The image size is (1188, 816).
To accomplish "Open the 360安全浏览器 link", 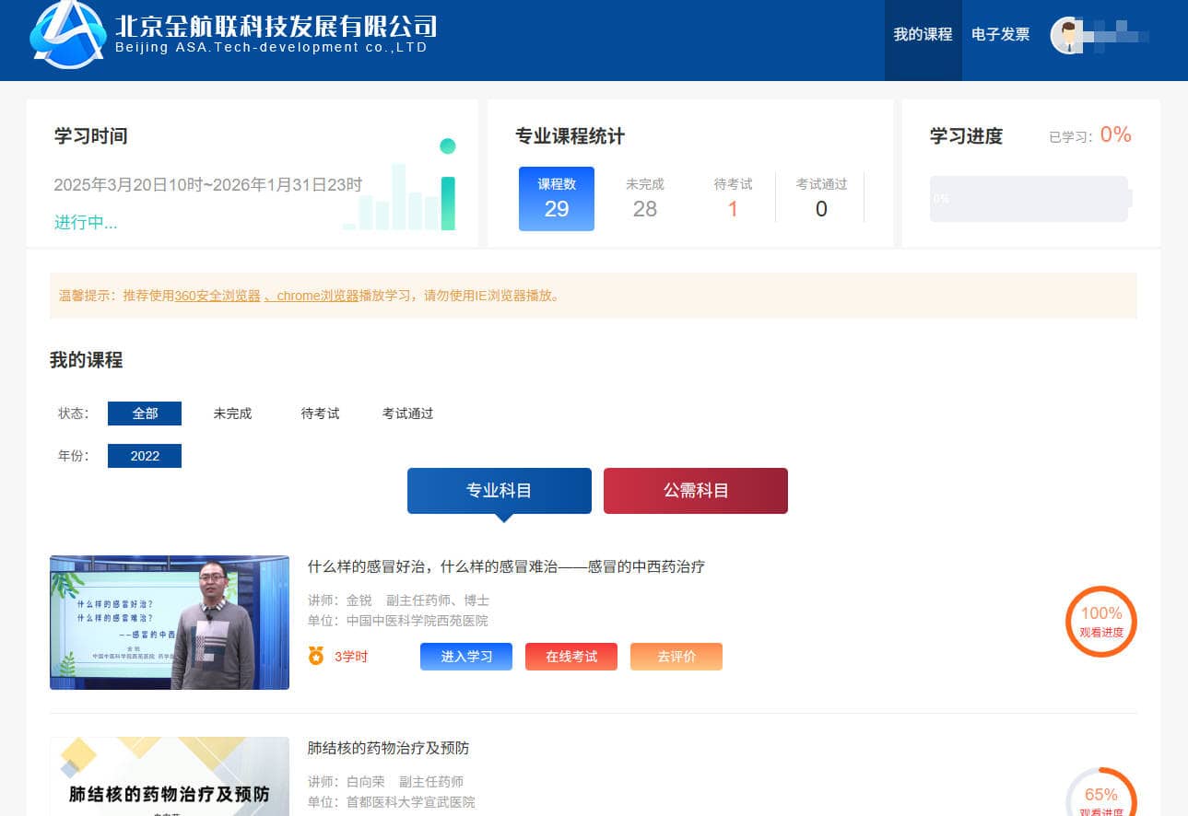I will pos(218,296).
